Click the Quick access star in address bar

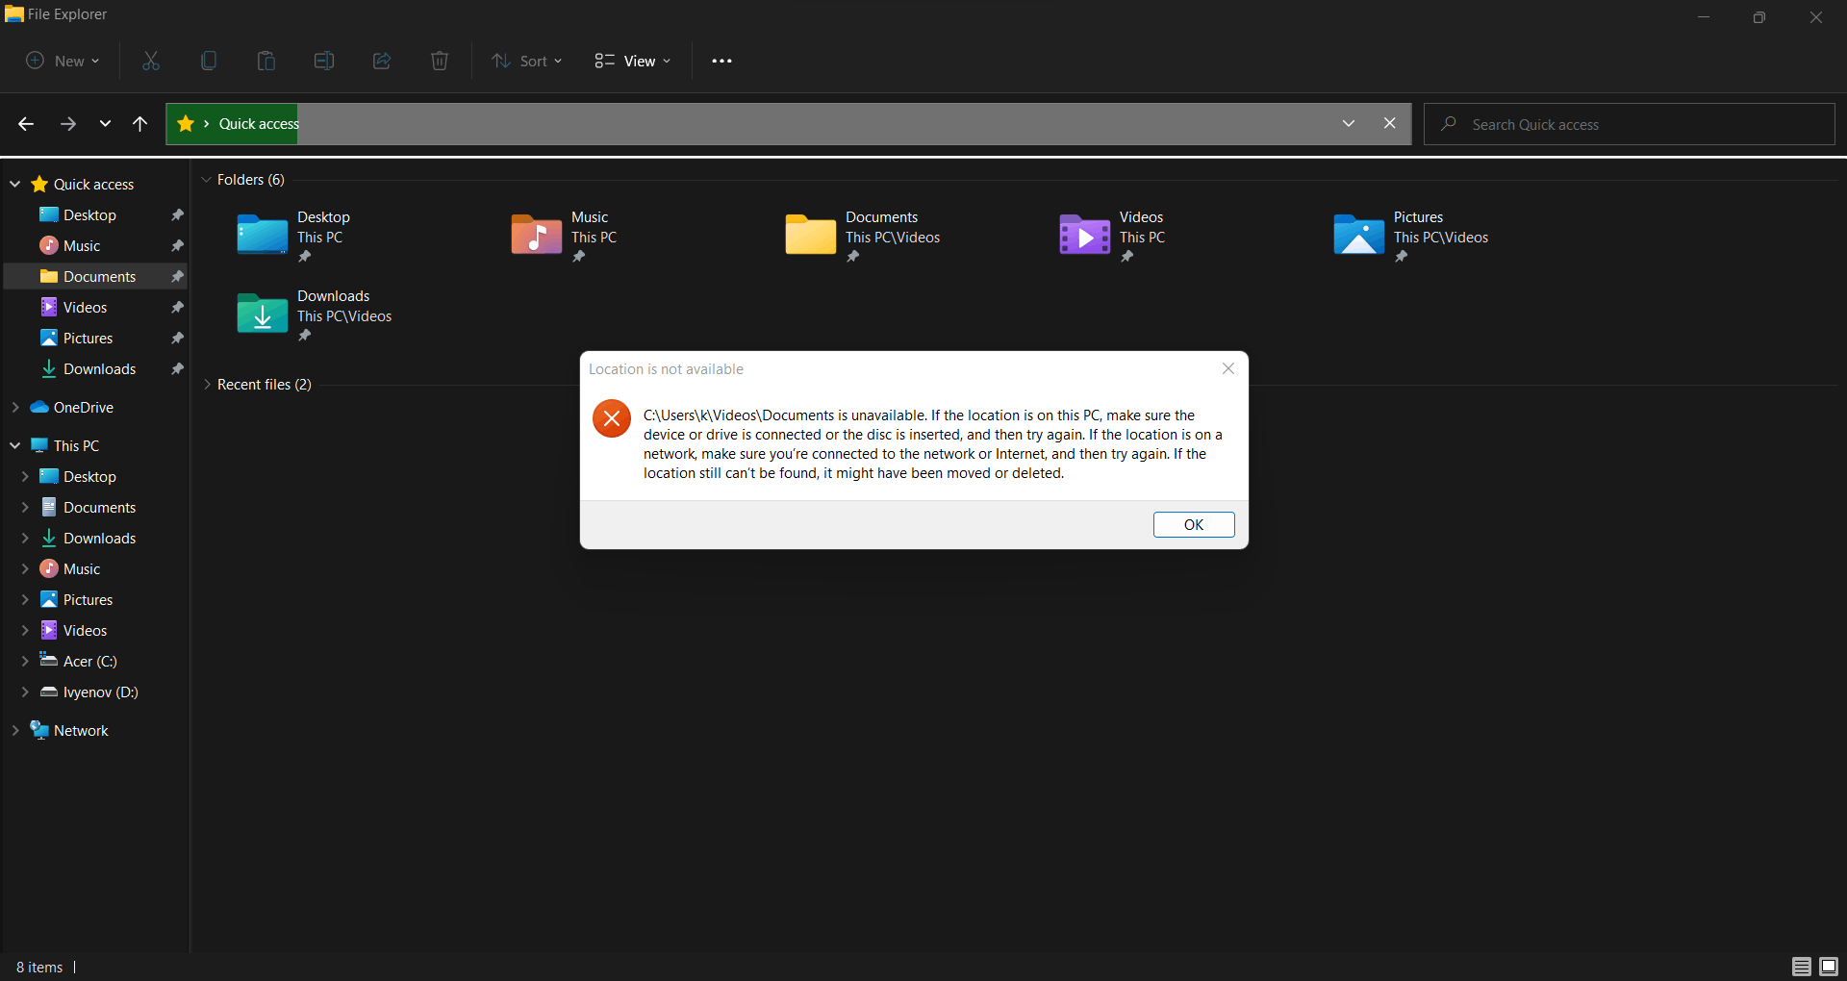coord(186,124)
